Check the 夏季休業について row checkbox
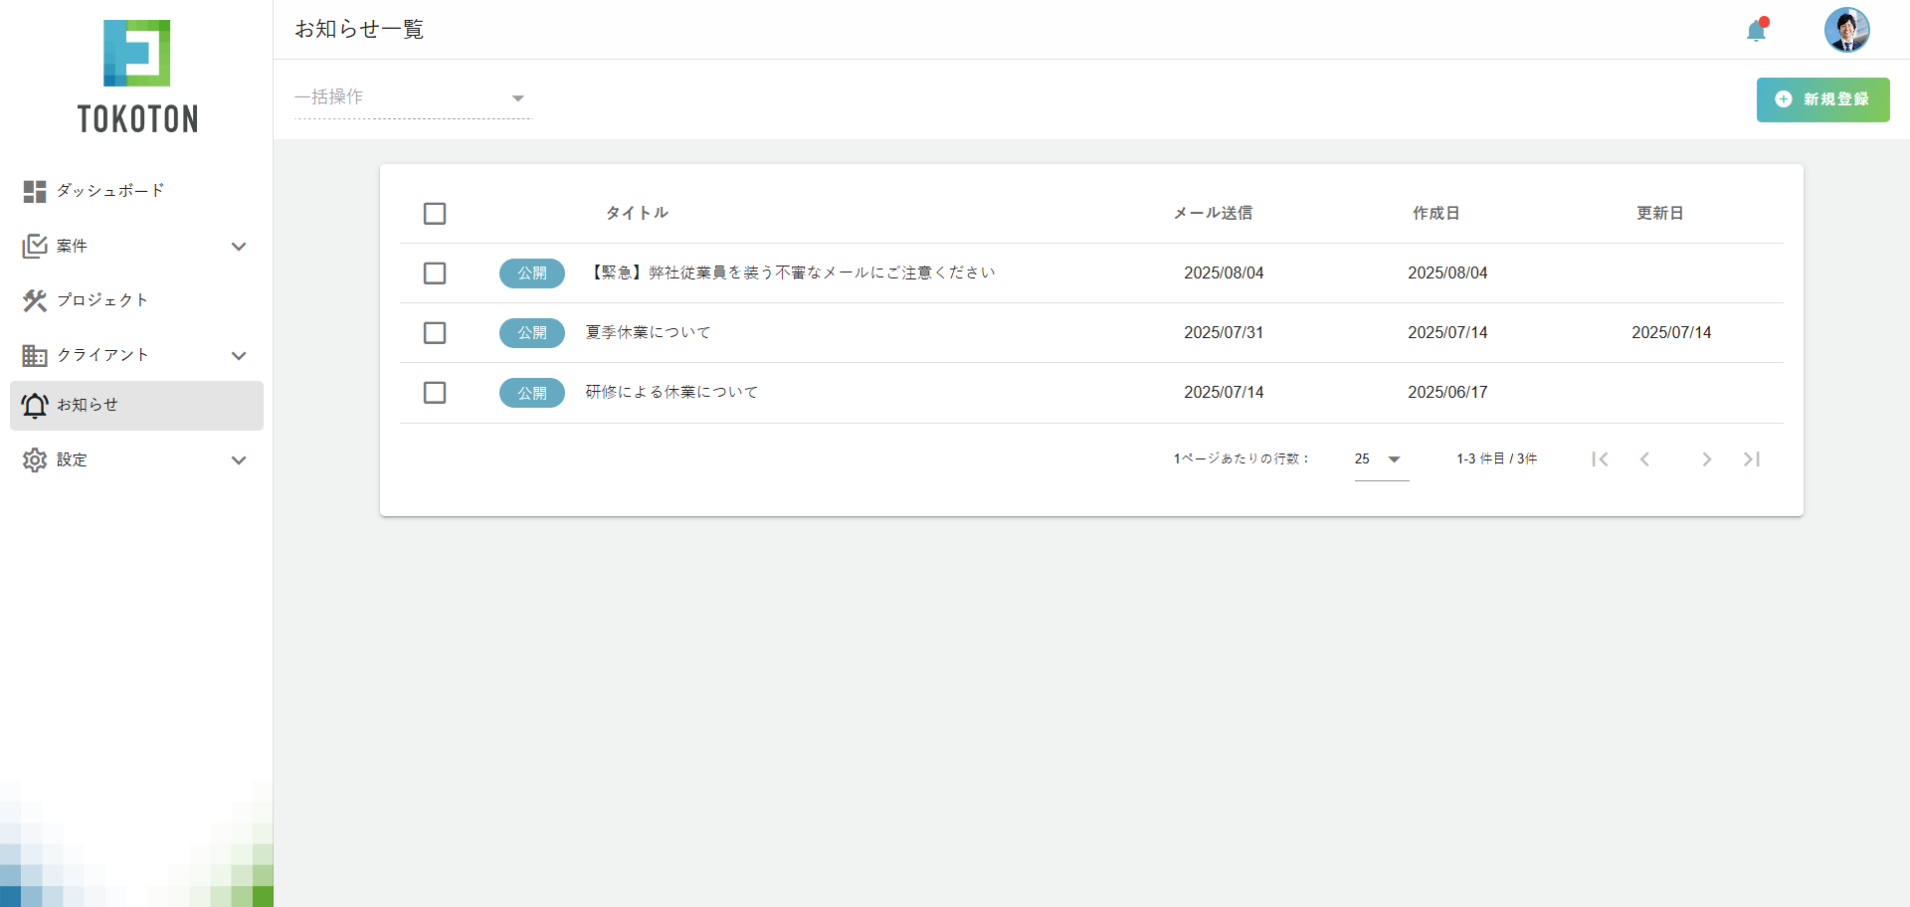Viewport: 1910px width, 907px height. (x=435, y=333)
